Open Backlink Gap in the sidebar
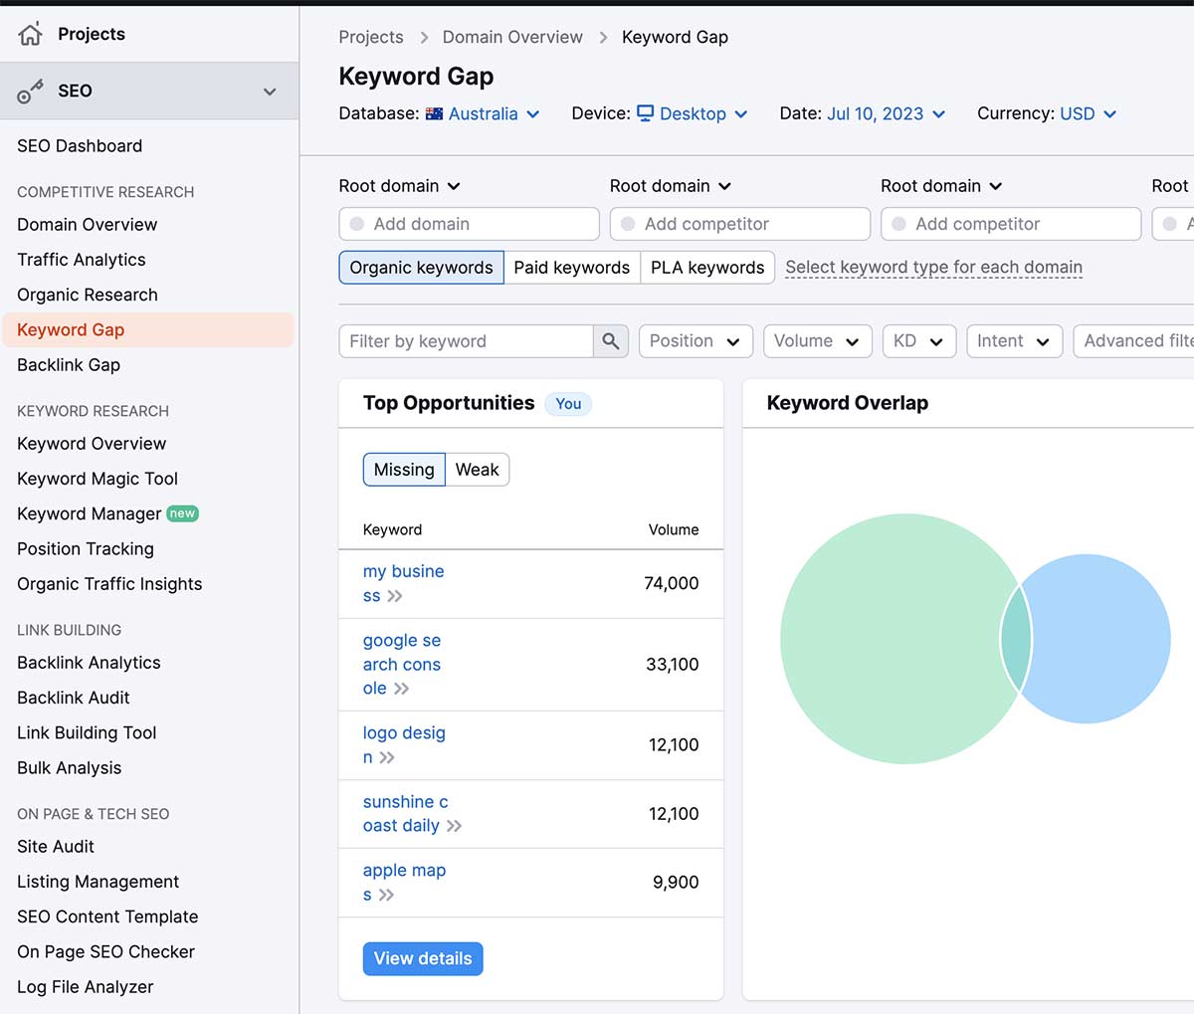1194x1014 pixels. (69, 365)
